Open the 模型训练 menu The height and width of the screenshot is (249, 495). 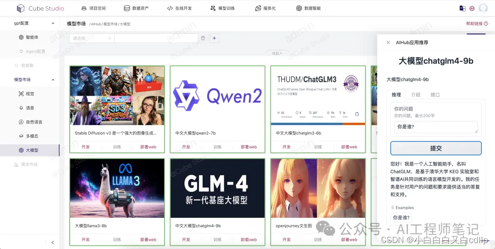click(x=223, y=8)
